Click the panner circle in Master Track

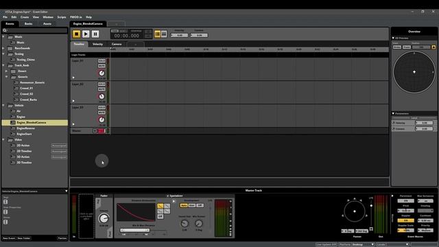coord(355,211)
